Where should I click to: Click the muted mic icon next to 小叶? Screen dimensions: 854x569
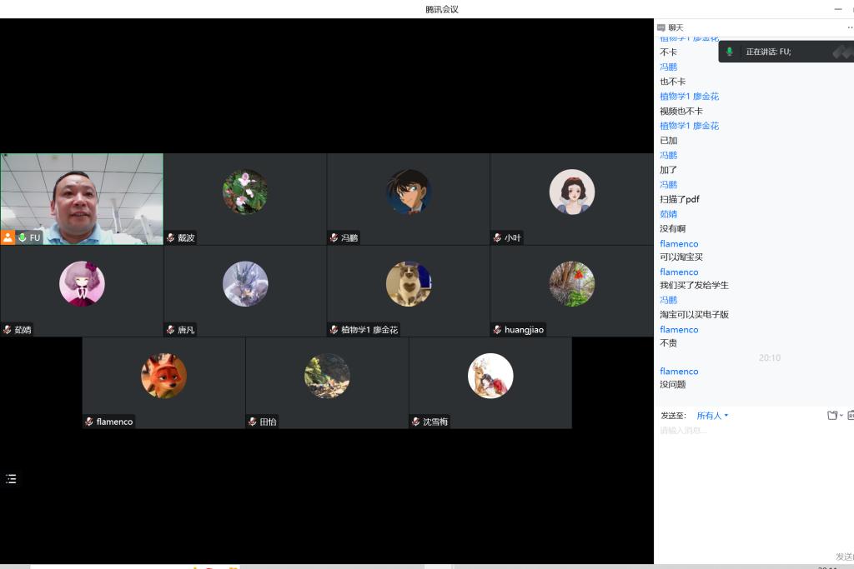click(498, 238)
